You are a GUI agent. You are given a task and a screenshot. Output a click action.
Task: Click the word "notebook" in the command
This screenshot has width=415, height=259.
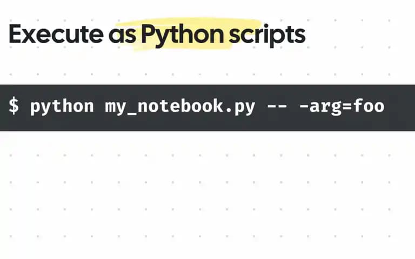click(180, 105)
